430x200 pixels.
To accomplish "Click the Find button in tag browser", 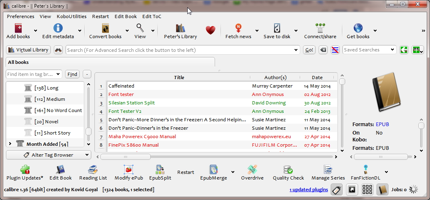I will [x=72, y=74].
